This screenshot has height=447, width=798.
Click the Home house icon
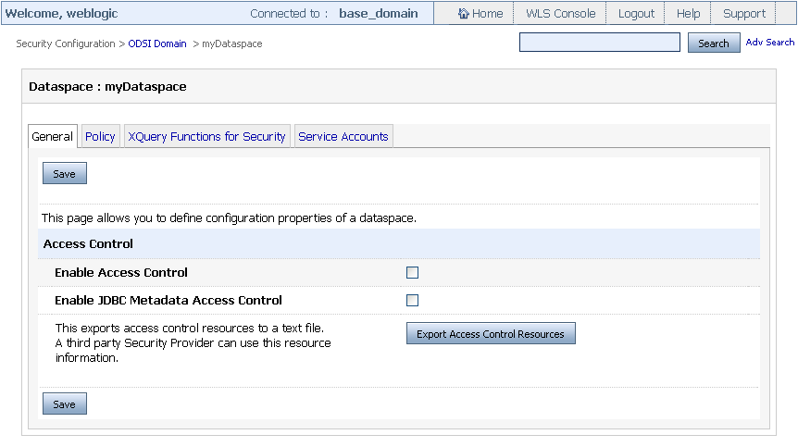(463, 13)
